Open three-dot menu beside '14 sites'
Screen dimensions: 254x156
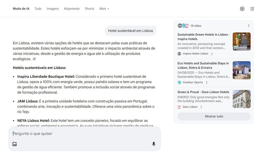249,25
